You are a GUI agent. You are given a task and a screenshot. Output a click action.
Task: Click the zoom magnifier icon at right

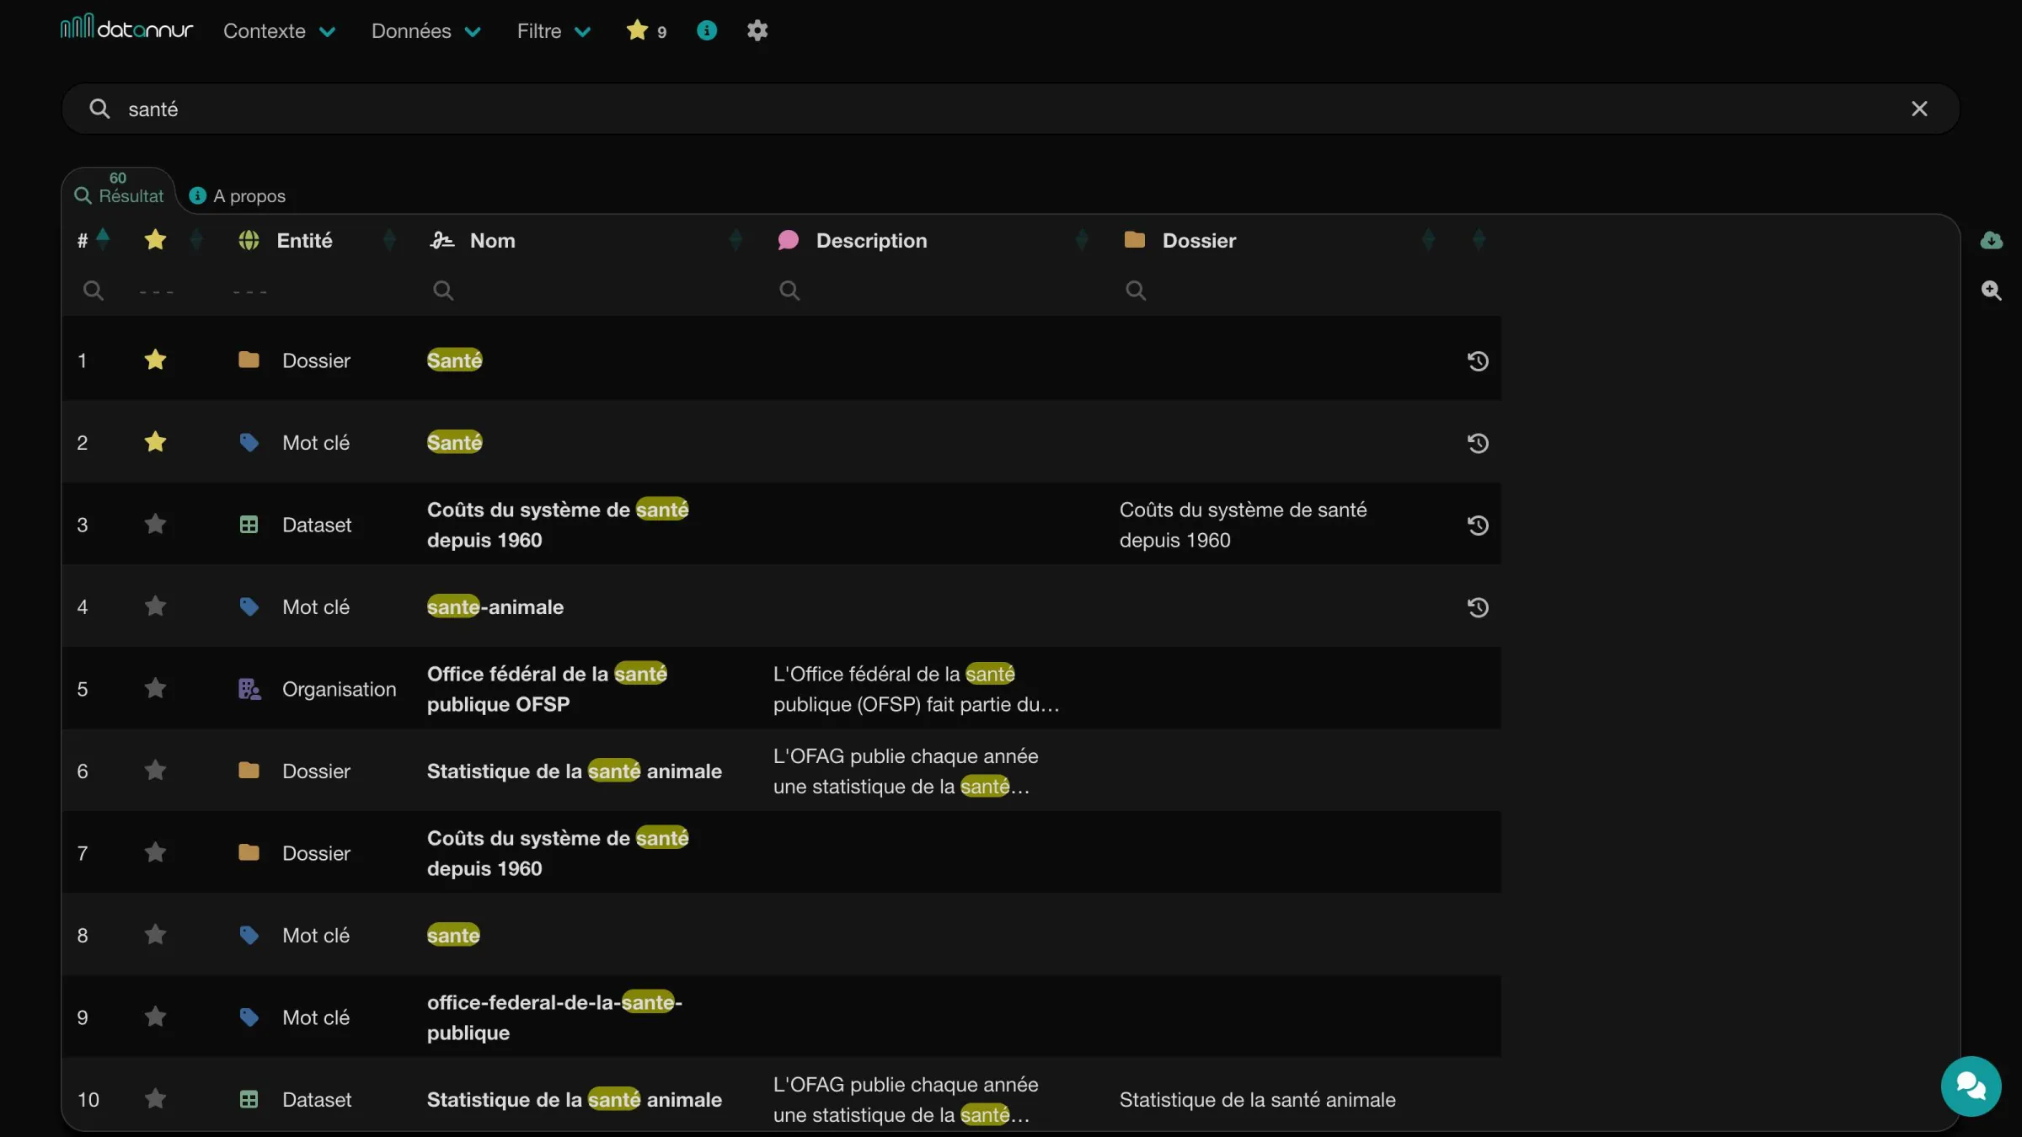(1991, 290)
